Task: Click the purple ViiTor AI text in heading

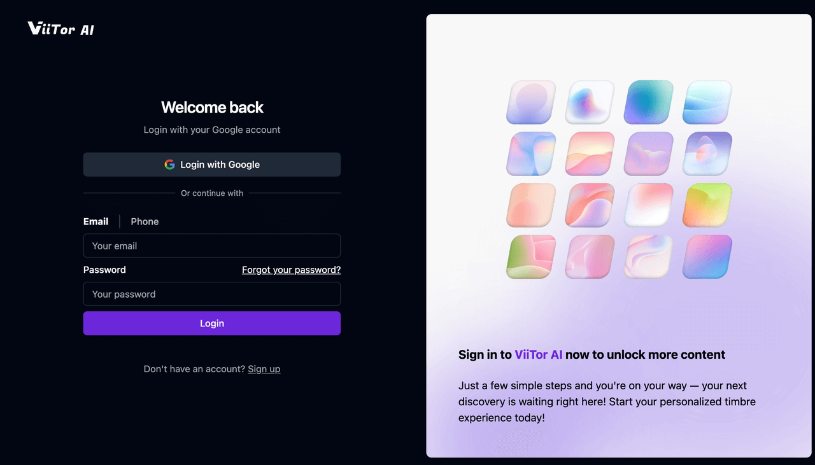Action: (539, 354)
